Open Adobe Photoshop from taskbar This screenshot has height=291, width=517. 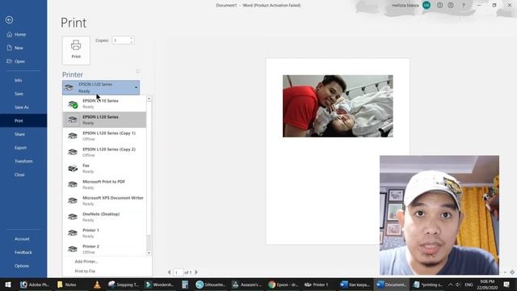35,285
